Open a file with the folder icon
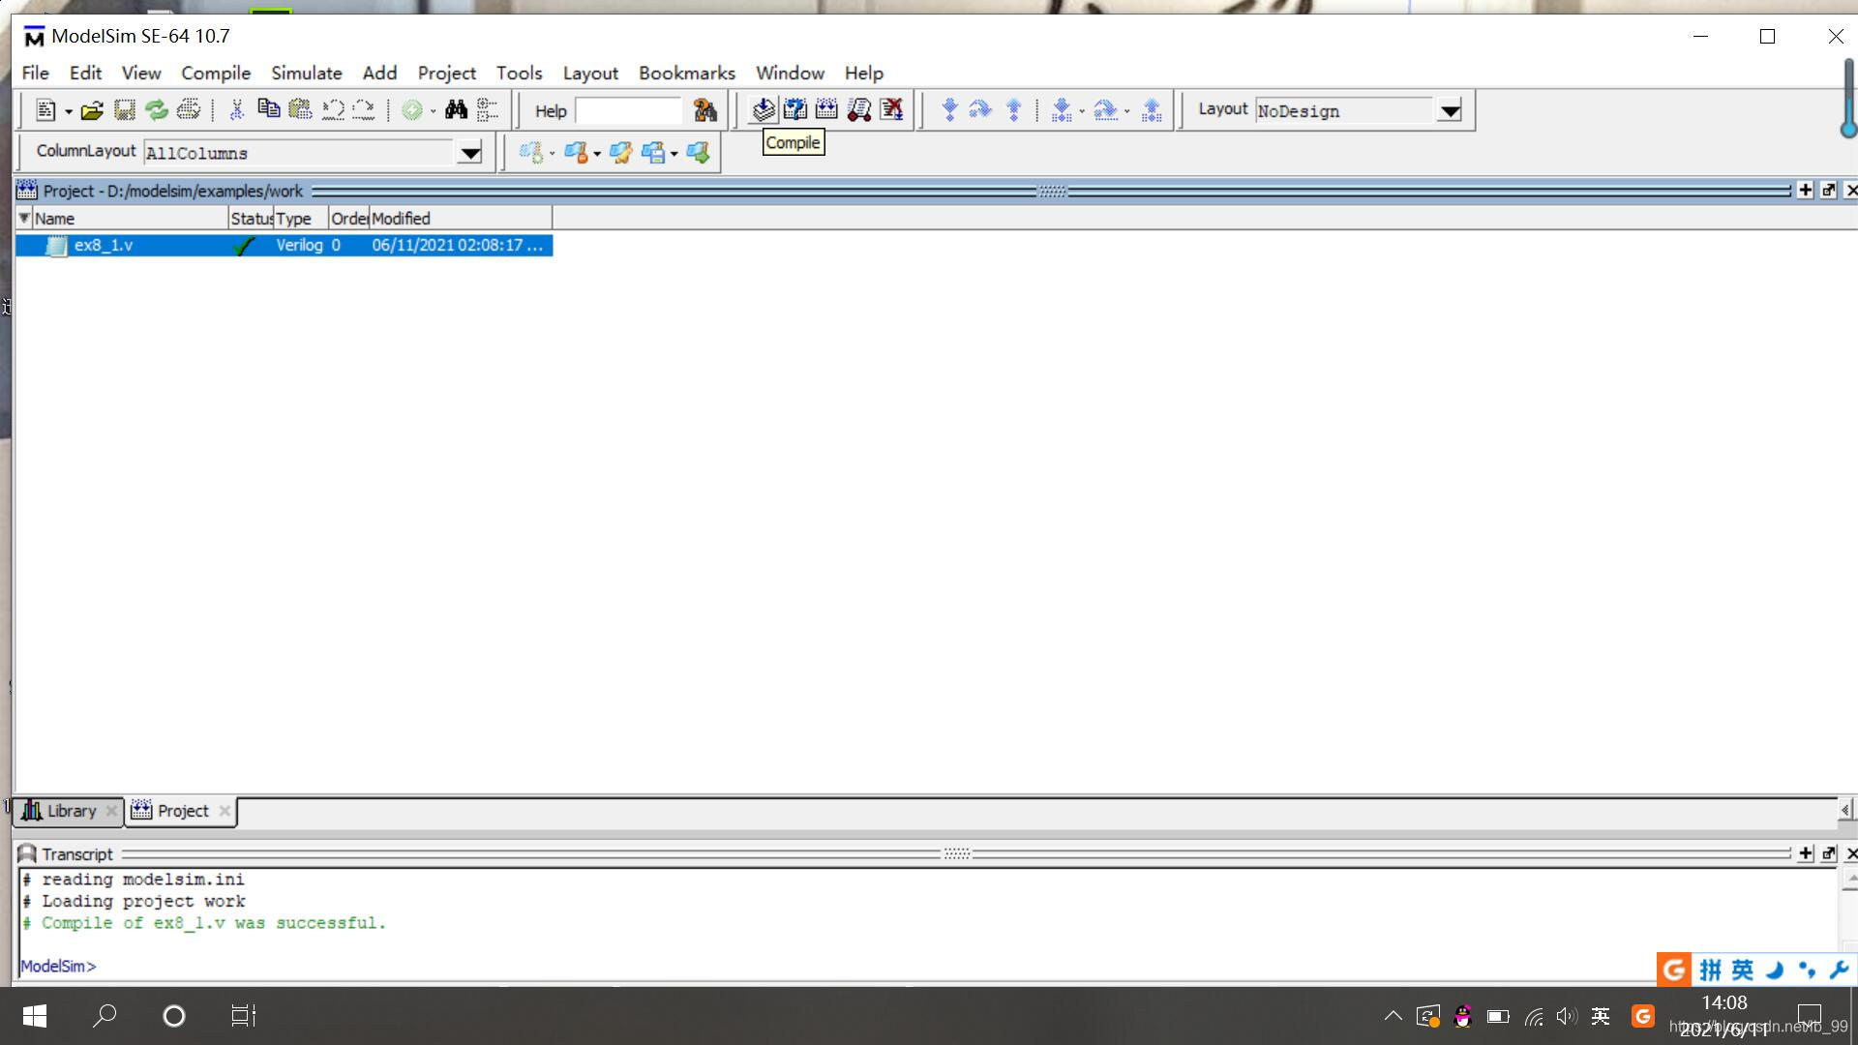Viewport: 1858px width, 1045px height. (92, 110)
